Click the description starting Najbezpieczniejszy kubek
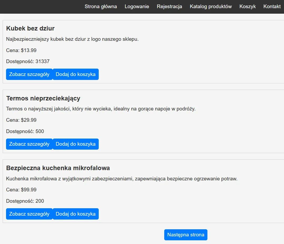Screen dimensions: 284x244 click(72, 39)
